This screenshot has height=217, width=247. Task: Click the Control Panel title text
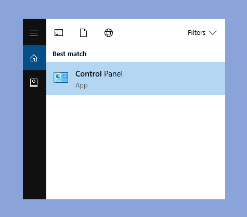coord(99,74)
